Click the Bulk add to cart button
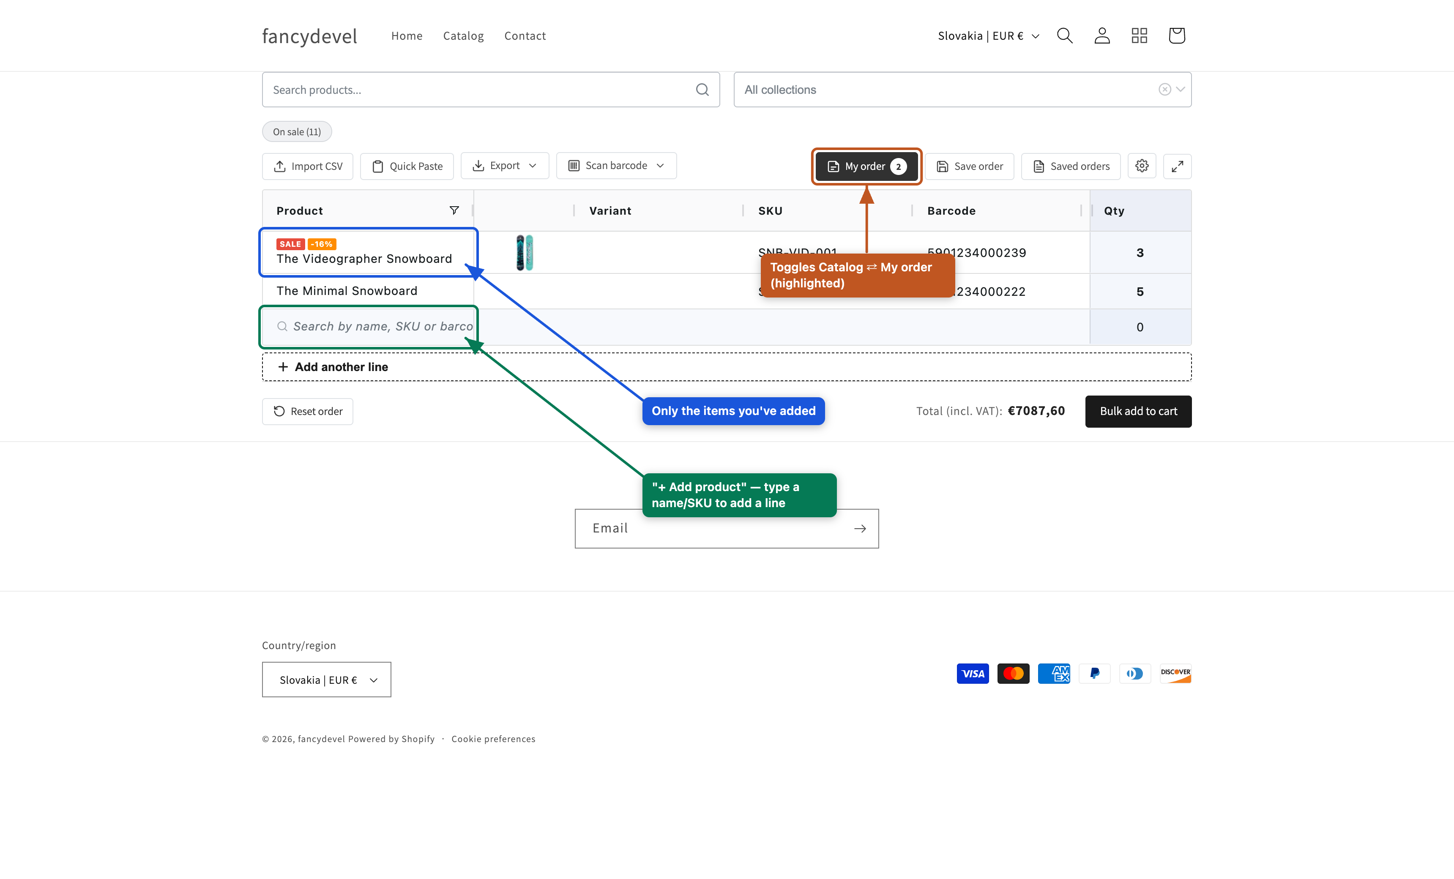Image resolution: width=1454 pixels, height=879 pixels. coord(1138,411)
